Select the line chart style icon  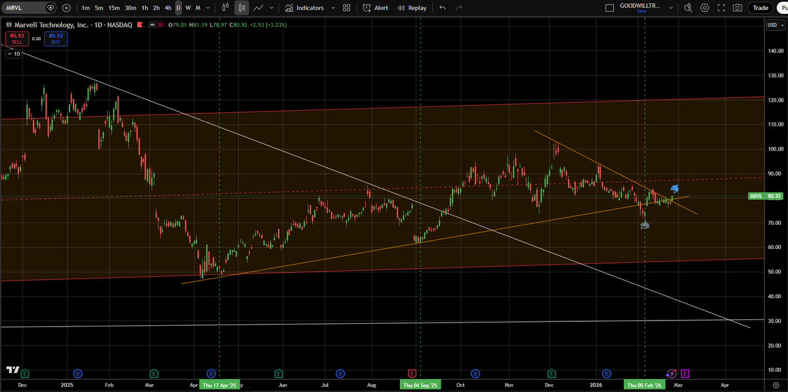258,8
